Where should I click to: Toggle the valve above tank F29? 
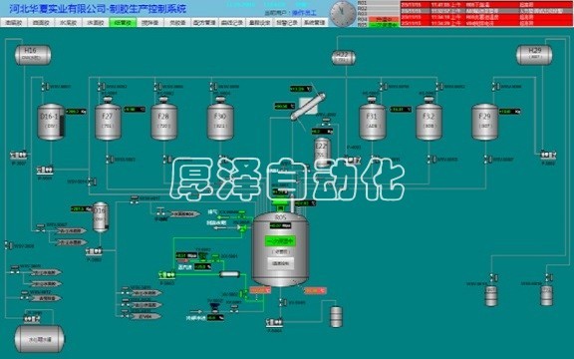[495, 87]
